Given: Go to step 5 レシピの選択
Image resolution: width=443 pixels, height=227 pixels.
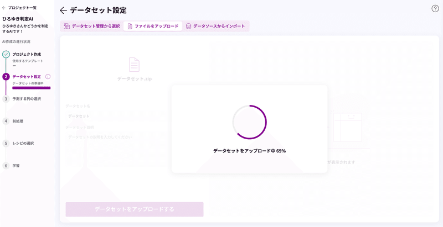Looking at the screenshot, I should pos(23,144).
